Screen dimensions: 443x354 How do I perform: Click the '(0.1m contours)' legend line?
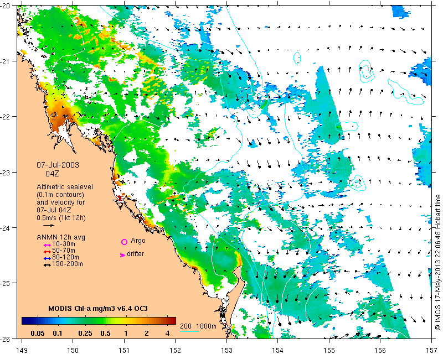(x=60, y=195)
